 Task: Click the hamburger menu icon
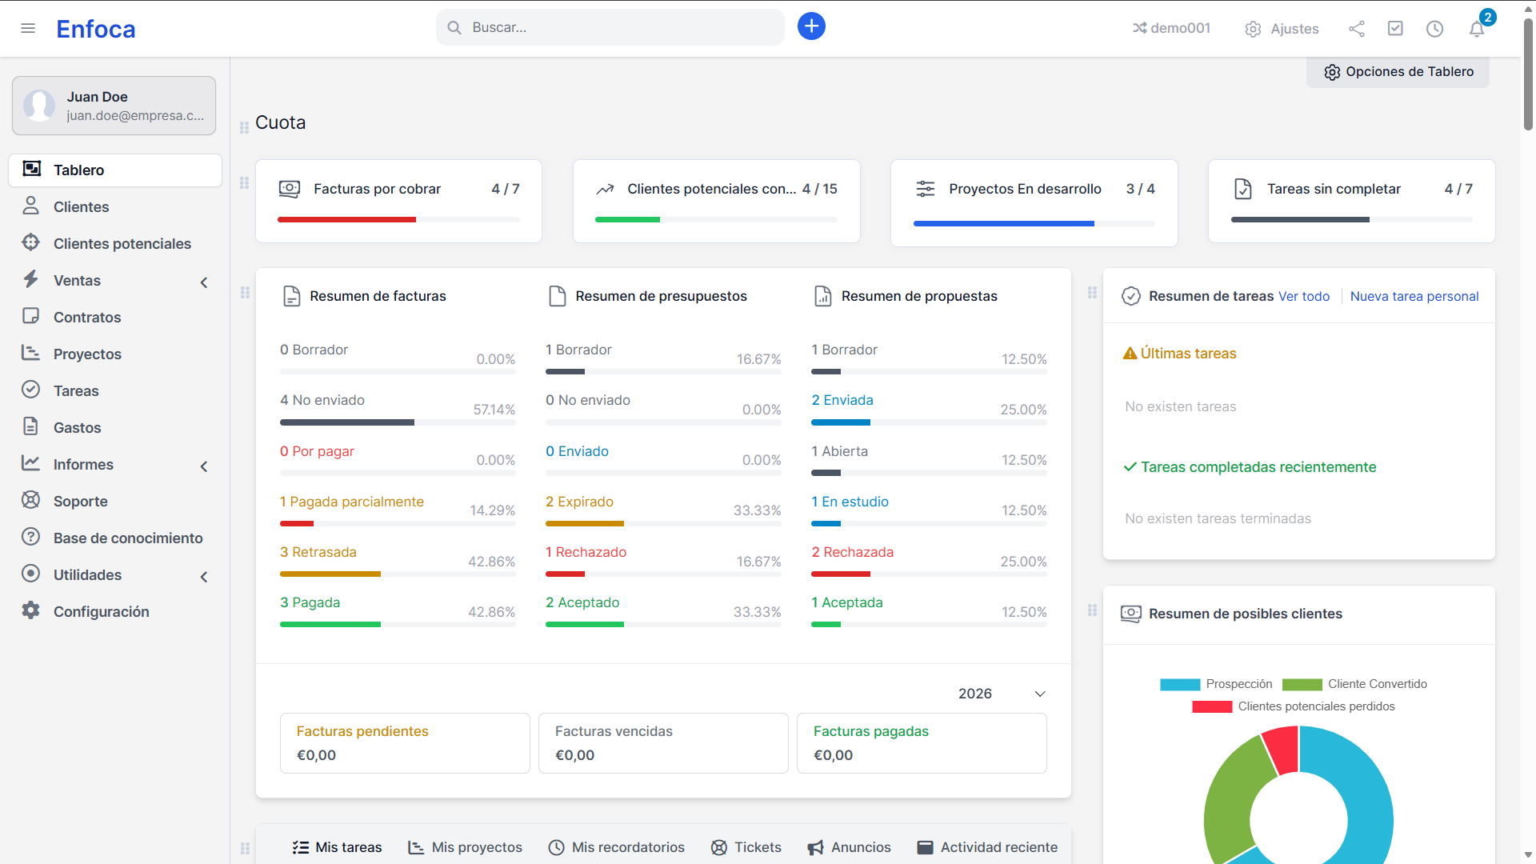[28, 29]
